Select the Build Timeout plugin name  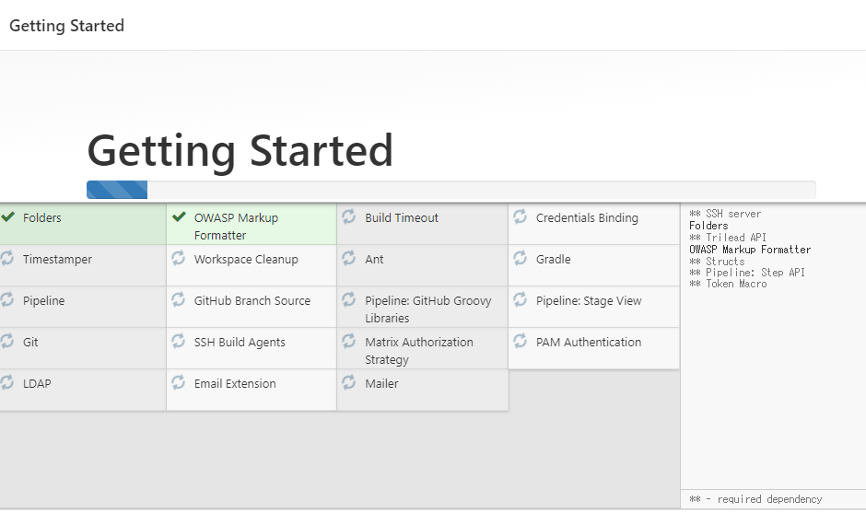coord(402,217)
